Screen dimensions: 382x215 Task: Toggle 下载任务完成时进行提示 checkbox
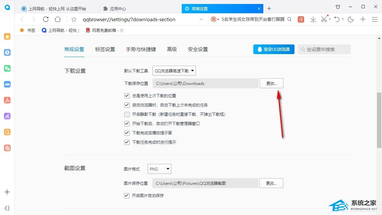127,142
